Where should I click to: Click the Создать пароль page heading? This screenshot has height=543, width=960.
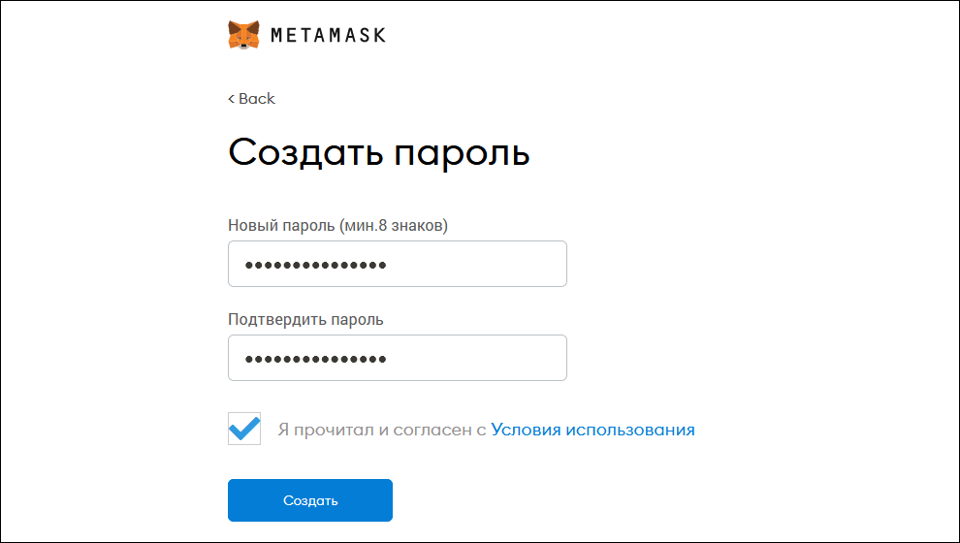pyautogui.click(x=379, y=152)
